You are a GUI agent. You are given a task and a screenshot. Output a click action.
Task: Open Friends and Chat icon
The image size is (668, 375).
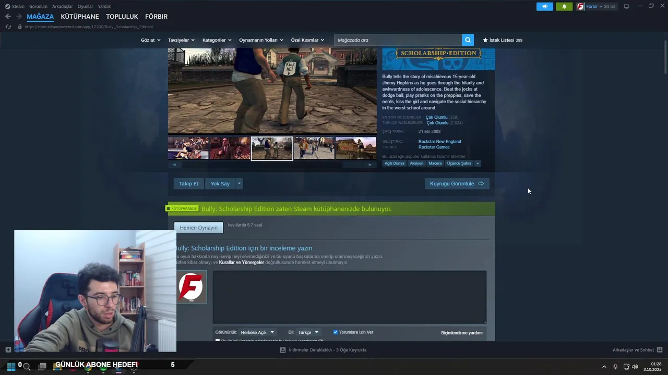660,349
